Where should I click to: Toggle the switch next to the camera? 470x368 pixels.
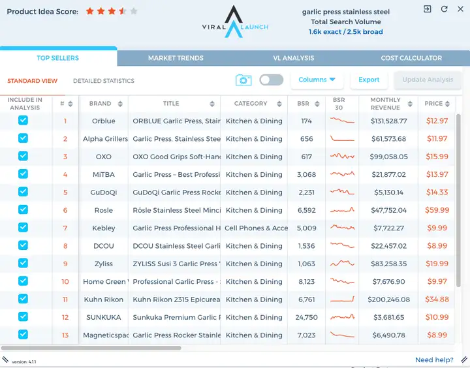(x=272, y=80)
